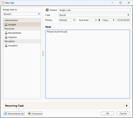
Task: Click the three-dot panel splitter handle
Action: tap(43, 54)
